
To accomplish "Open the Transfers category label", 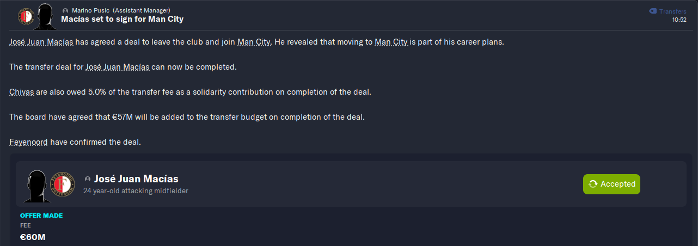I will [x=673, y=11].
